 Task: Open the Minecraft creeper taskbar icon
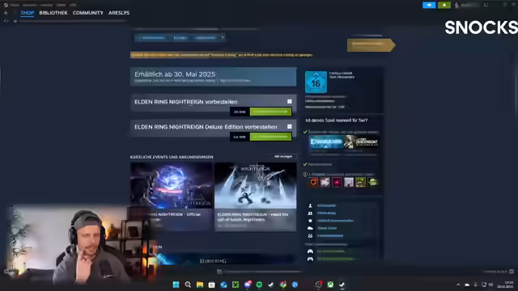236,285
